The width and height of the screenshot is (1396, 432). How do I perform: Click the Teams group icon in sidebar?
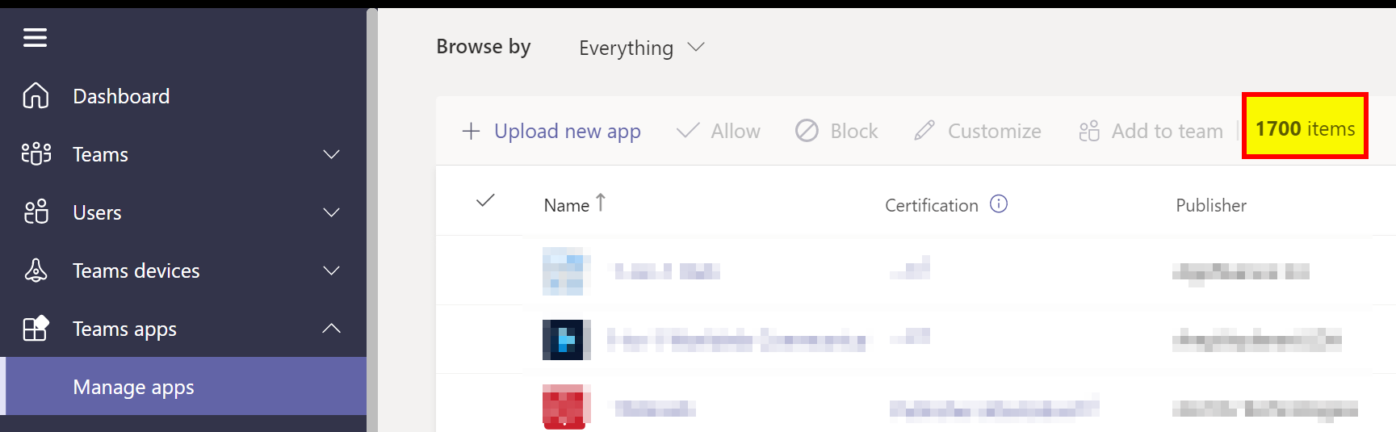(x=36, y=154)
